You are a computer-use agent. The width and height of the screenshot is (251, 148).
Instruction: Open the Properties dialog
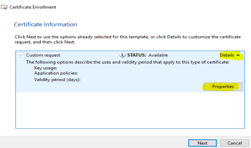[223, 86]
